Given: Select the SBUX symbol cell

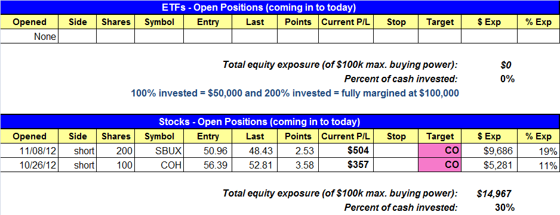Looking at the screenshot, I should [159, 151].
